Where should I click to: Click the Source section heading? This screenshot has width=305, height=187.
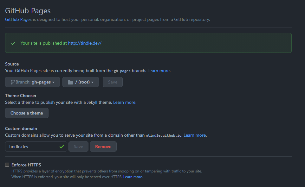12,64
